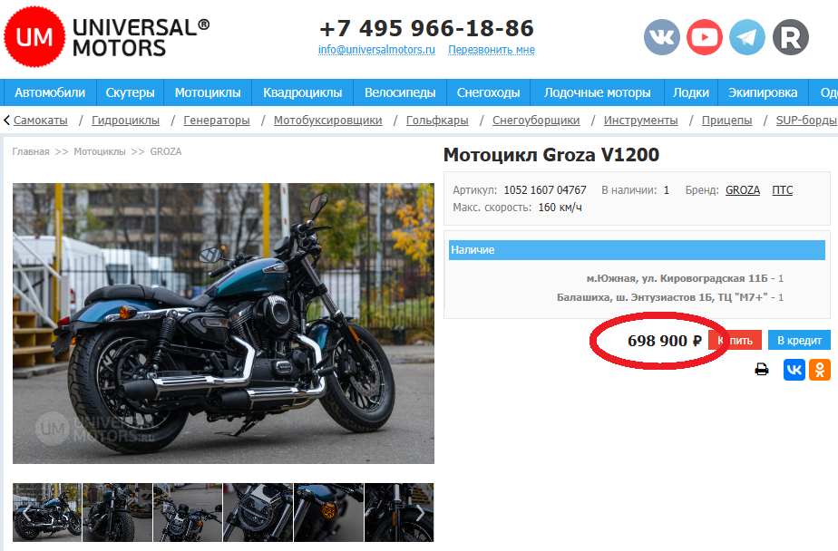Select the headlight close-up thumbnail
The width and height of the screenshot is (838, 551).
coord(258,513)
